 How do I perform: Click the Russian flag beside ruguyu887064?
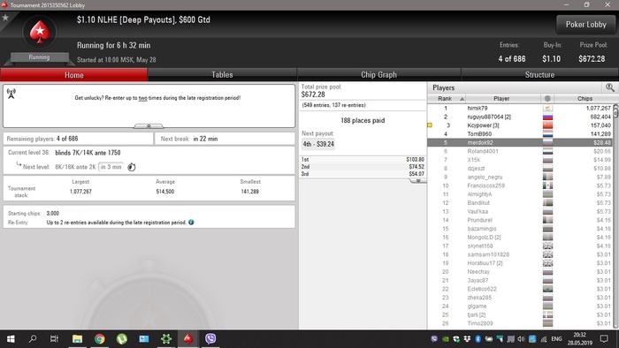tap(547, 117)
